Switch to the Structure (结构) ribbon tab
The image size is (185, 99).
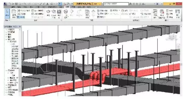[19, 7]
